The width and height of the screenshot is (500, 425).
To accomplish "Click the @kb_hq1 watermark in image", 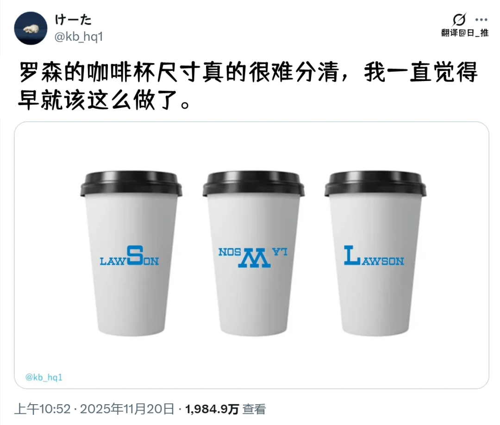I will pos(44,377).
